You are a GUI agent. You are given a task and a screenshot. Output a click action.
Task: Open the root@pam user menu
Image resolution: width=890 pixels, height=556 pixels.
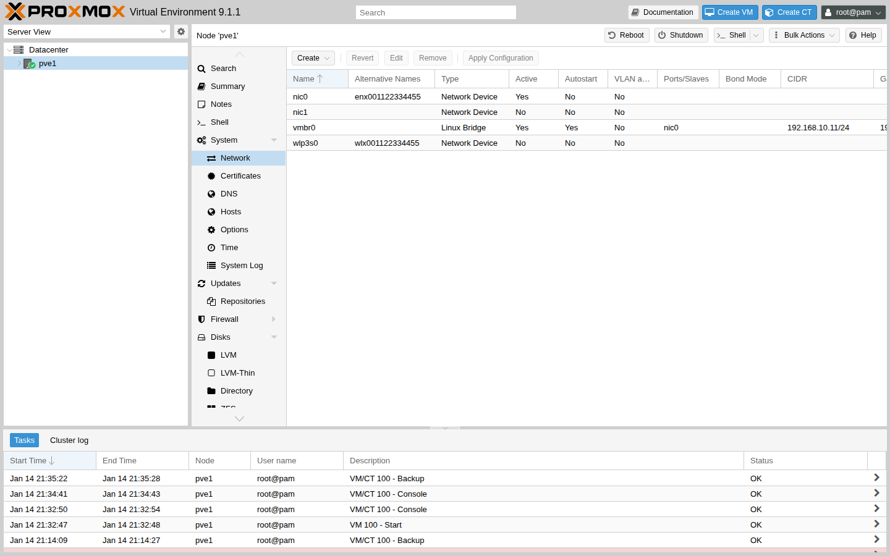pos(853,12)
